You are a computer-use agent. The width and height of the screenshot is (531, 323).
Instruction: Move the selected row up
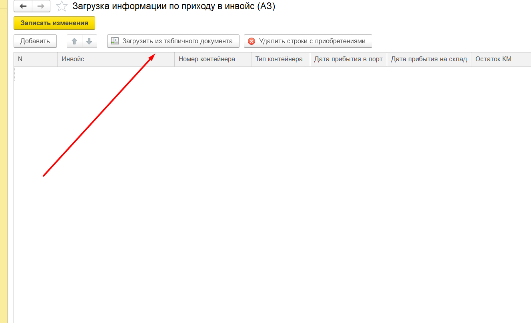(x=74, y=41)
